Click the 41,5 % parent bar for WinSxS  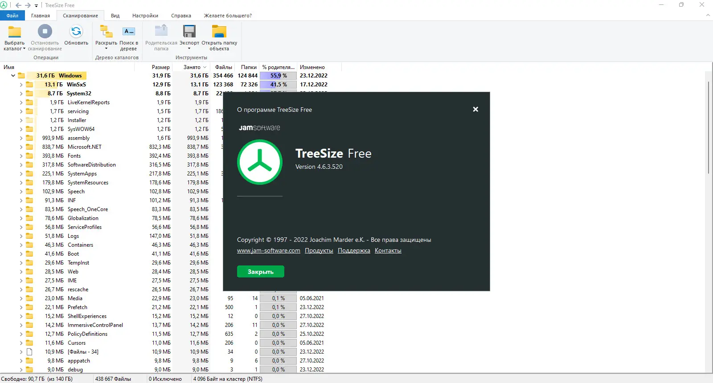click(x=279, y=85)
